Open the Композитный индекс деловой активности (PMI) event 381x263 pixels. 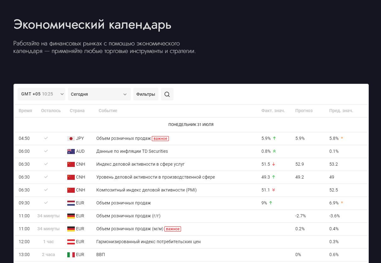point(146,190)
